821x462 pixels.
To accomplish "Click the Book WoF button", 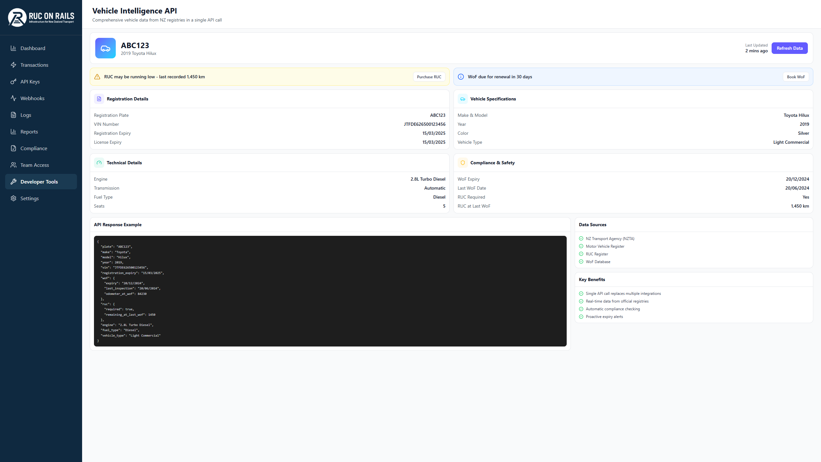I will click(796, 77).
